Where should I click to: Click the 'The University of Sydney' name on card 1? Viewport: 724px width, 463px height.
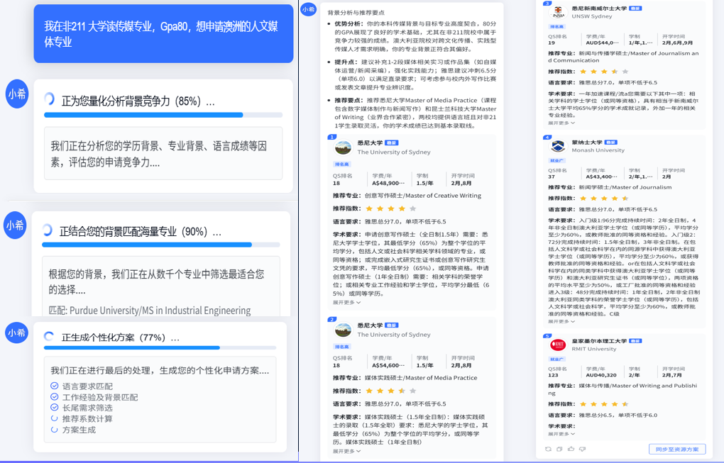394,152
